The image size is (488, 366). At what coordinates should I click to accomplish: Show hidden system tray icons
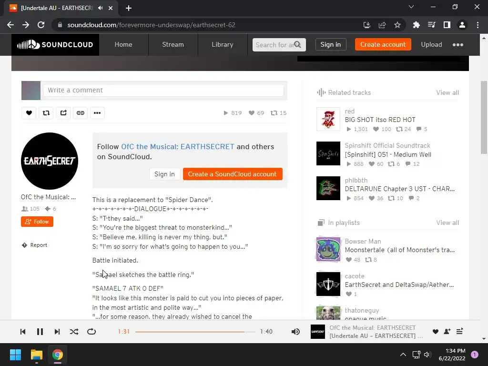click(x=403, y=355)
